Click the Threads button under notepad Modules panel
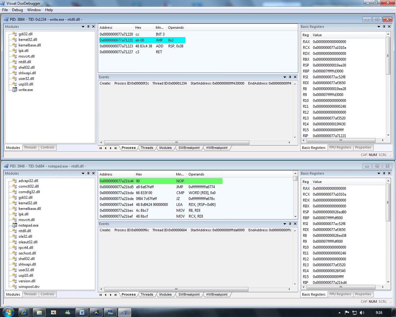The image size is (396, 317). click(x=30, y=294)
